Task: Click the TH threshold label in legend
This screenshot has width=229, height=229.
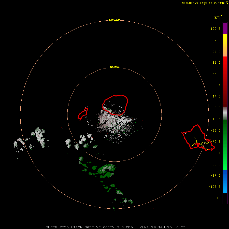Action: coord(219,198)
